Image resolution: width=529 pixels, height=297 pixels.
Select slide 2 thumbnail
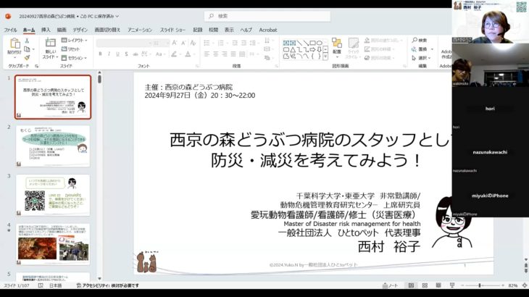(53, 146)
